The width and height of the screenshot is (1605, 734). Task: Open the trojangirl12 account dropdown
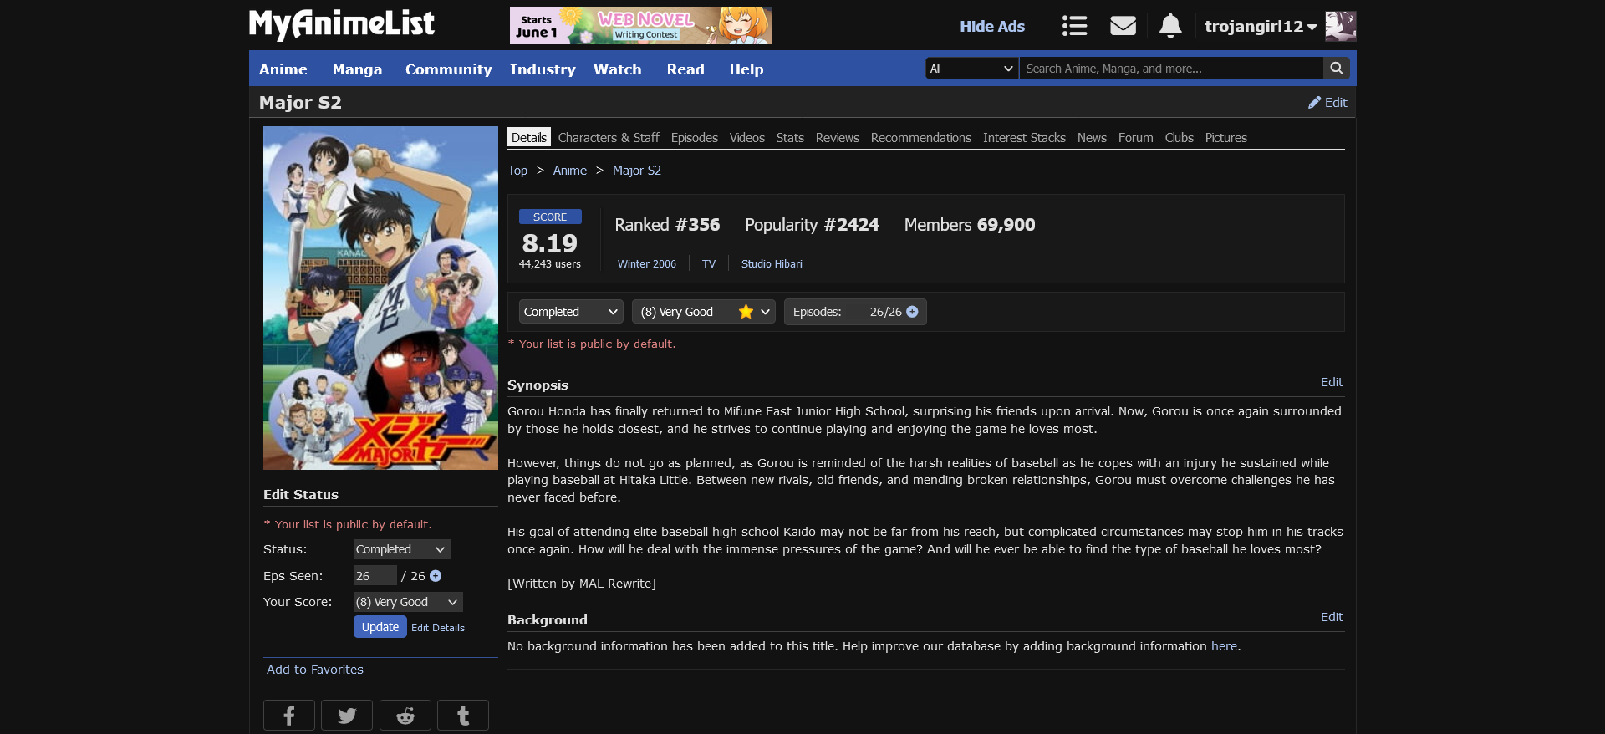pos(1261,26)
